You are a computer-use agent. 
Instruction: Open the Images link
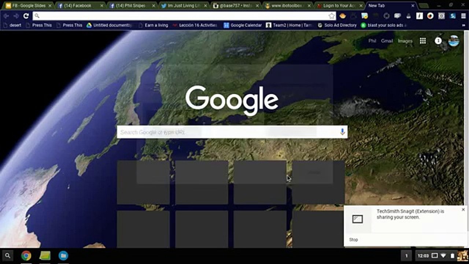point(405,41)
